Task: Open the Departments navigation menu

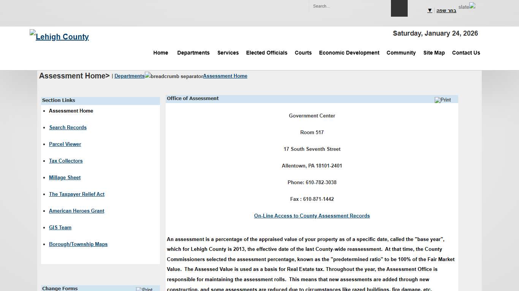Action: click(193, 53)
